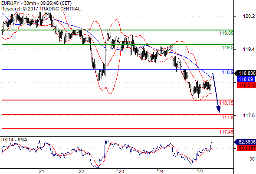Click date marker 21 on time axis
This screenshot has height=174, width=256.
tap(41, 171)
